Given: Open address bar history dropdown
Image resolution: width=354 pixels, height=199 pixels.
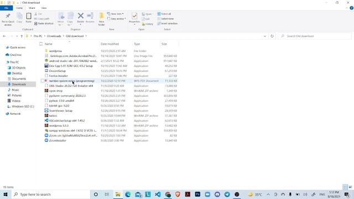Looking at the screenshot, I should click(x=265, y=36).
